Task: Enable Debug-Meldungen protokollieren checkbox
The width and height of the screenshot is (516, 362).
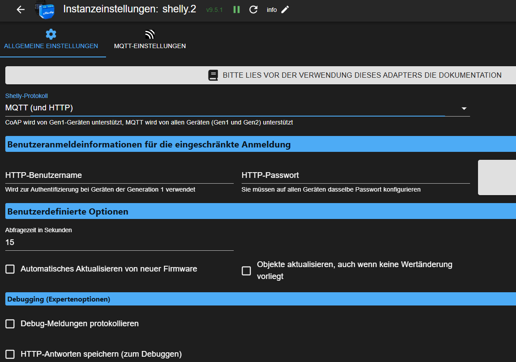Action: click(10, 324)
